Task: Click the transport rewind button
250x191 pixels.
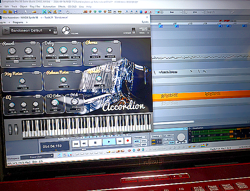Action: 84,143
